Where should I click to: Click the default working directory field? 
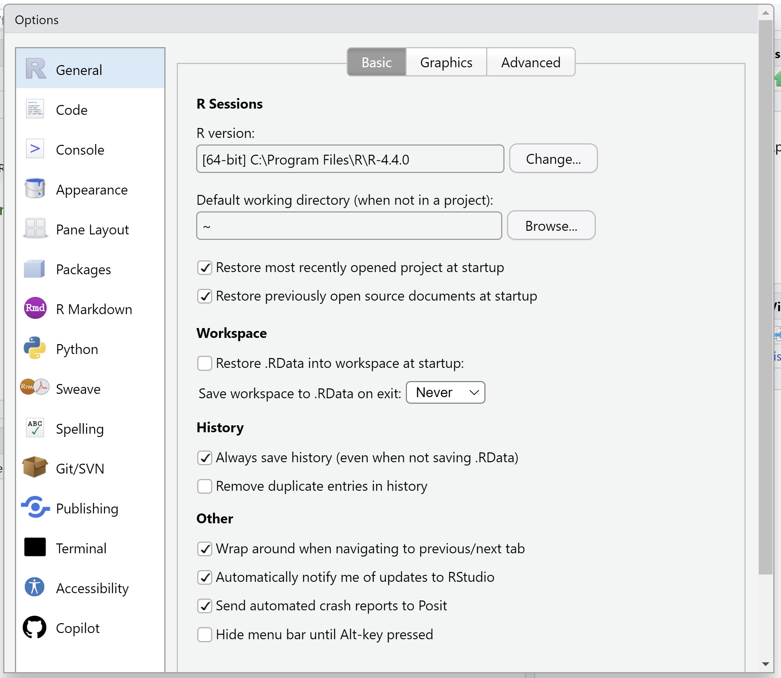[x=349, y=226]
